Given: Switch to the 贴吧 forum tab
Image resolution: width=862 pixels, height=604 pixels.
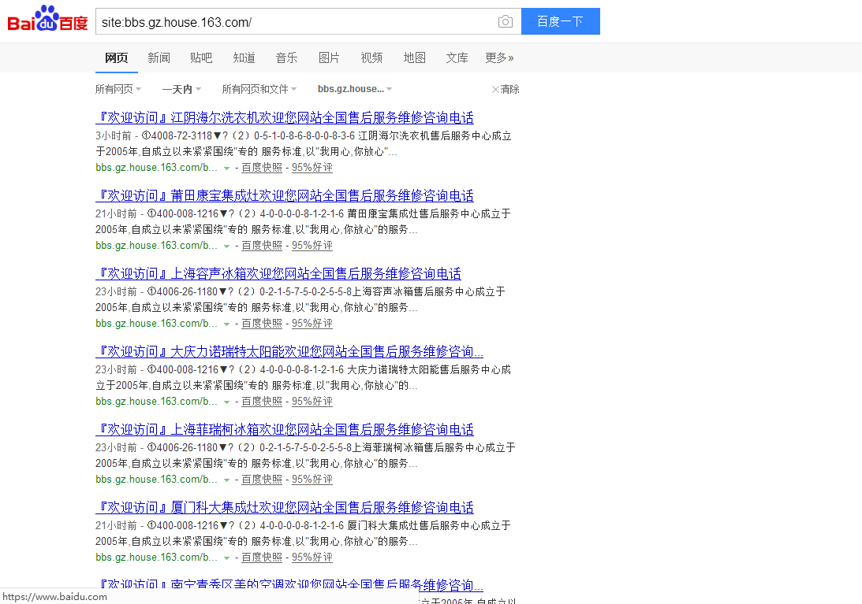Looking at the screenshot, I should click(x=201, y=57).
